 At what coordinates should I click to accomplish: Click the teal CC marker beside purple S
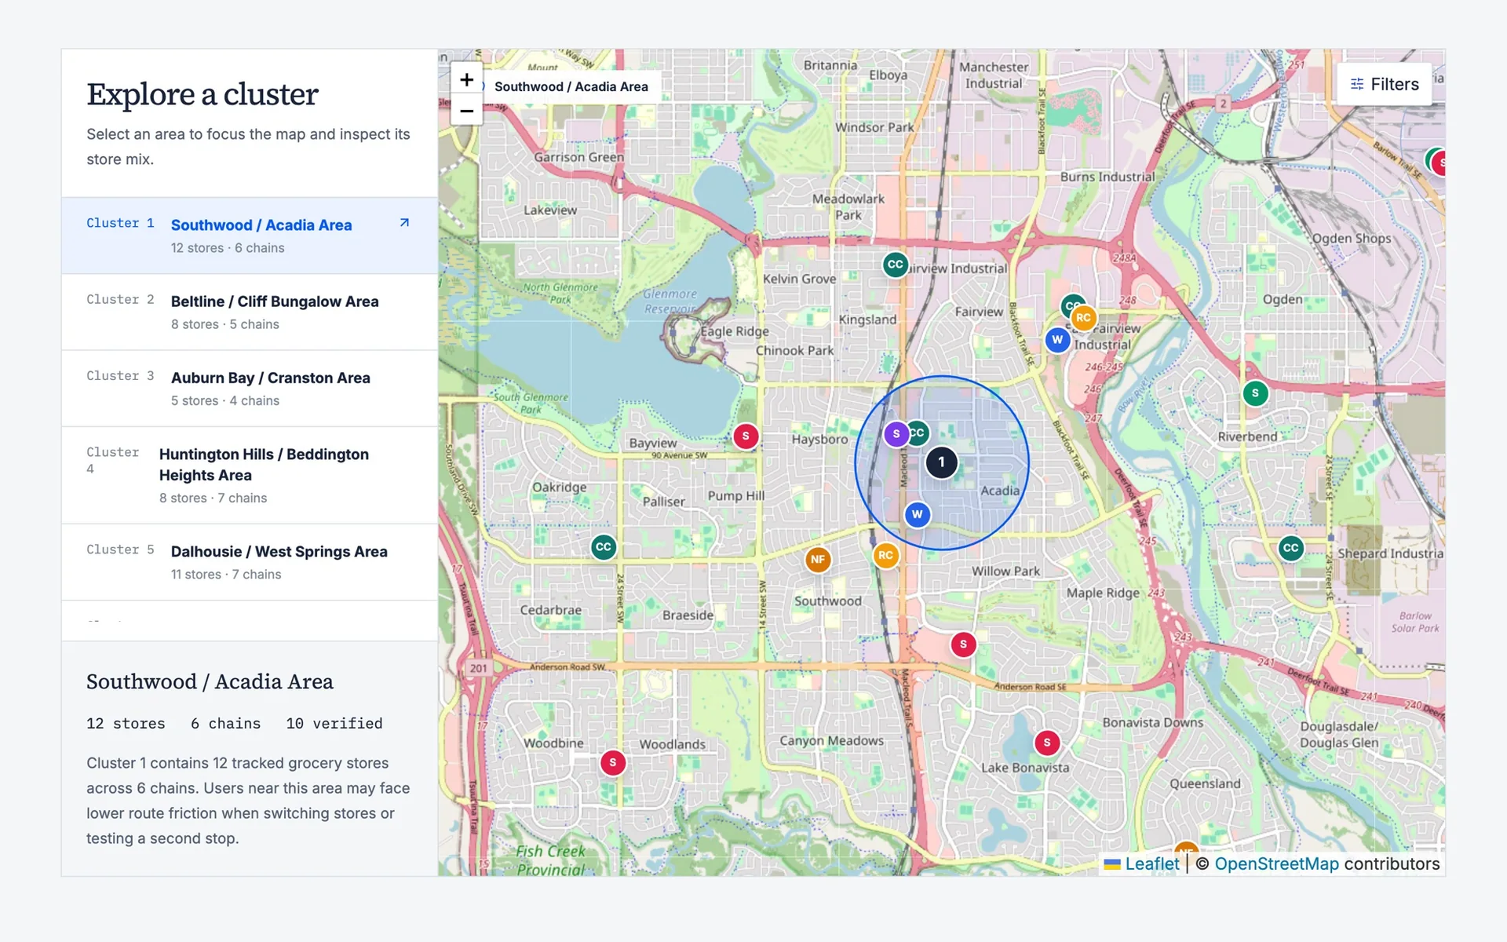919,433
